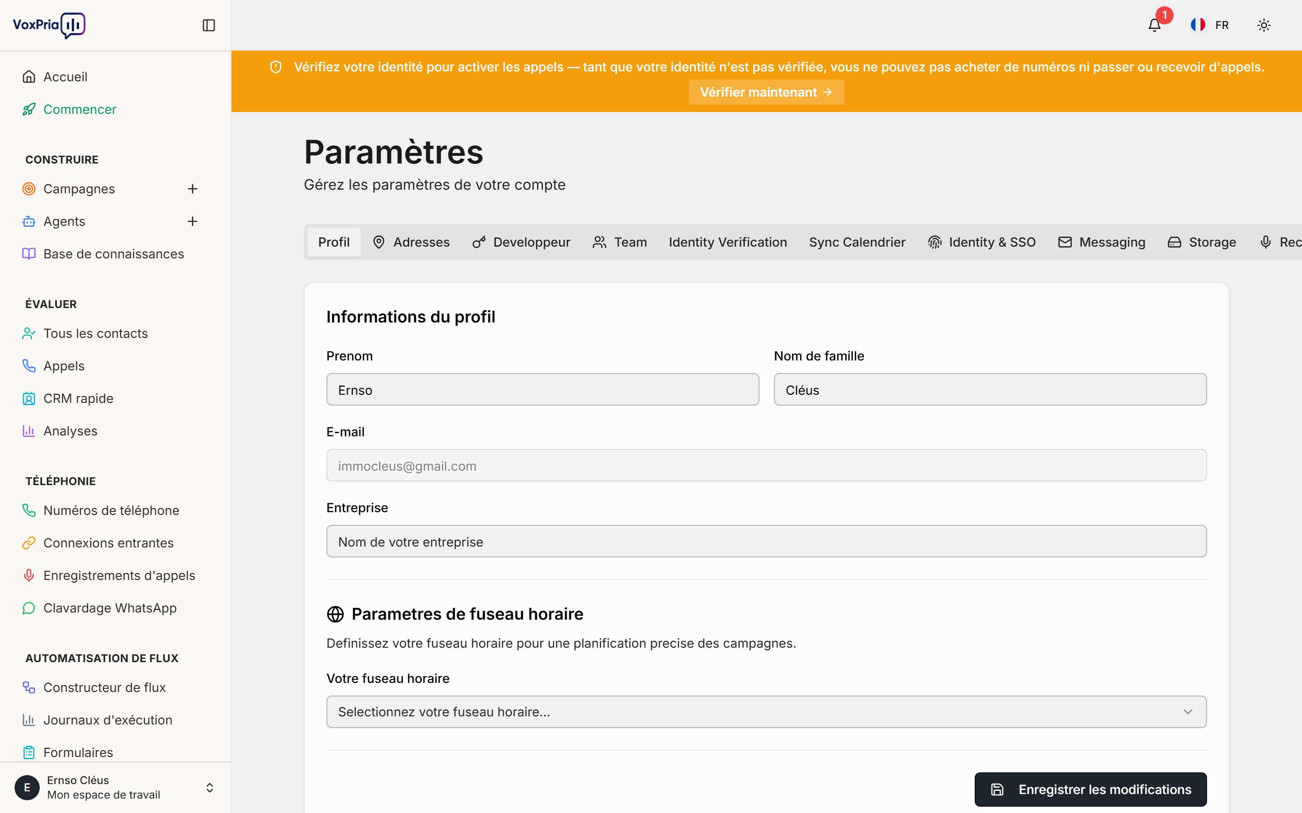Image resolution: width=1302 pixels, height=813 pixels.
Task: Open CRM rapide page
Action: pyautogui.click(x=78, y=398)
